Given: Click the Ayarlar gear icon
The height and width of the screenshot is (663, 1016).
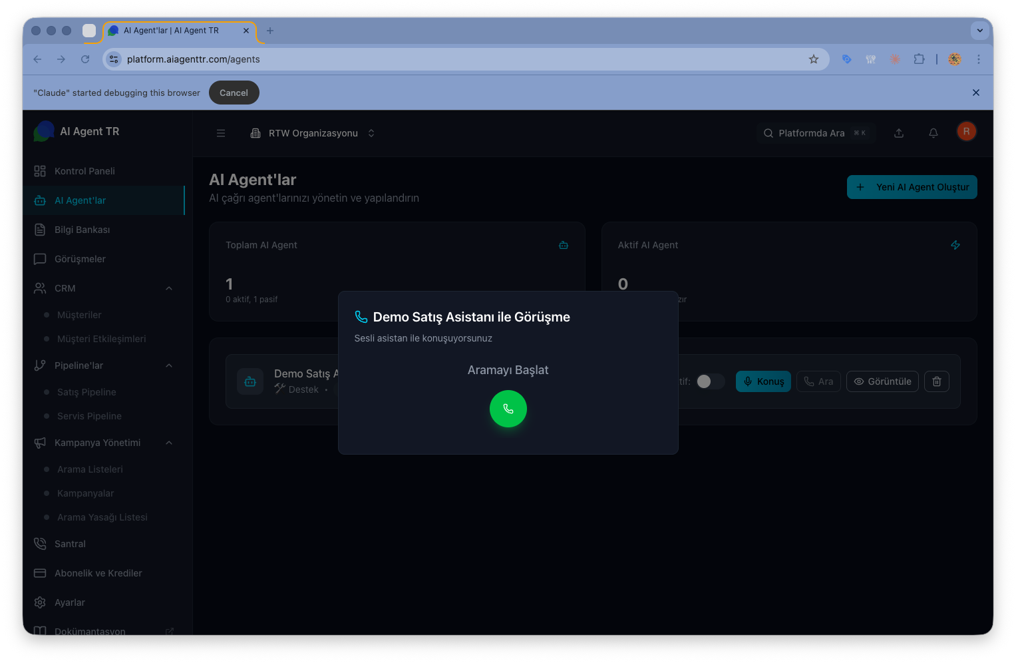Looking at the screenshot, I should 40,602.
